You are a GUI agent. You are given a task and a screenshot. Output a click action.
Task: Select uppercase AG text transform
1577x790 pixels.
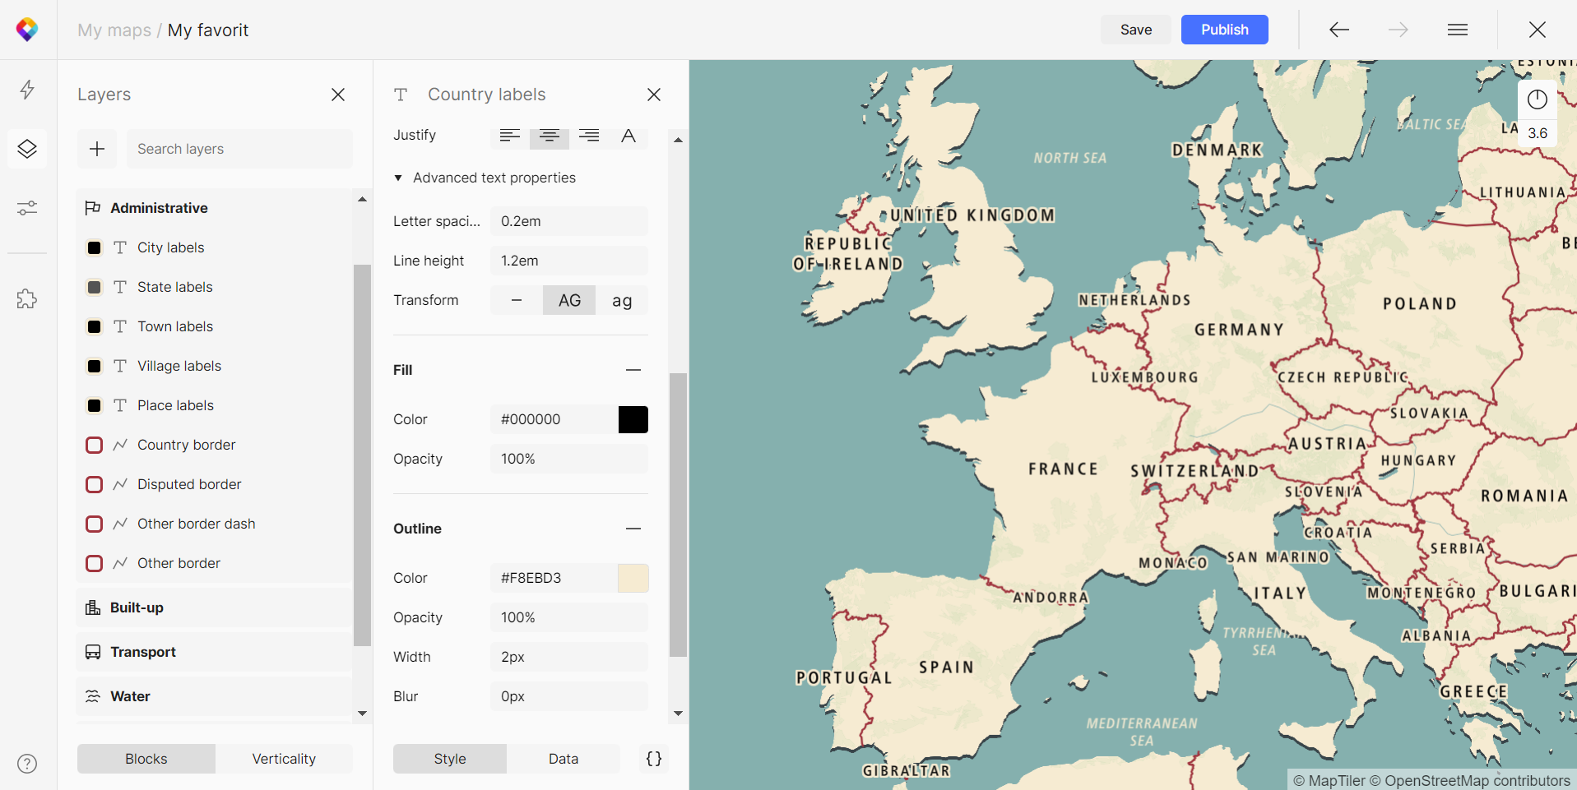click(569, 300)
